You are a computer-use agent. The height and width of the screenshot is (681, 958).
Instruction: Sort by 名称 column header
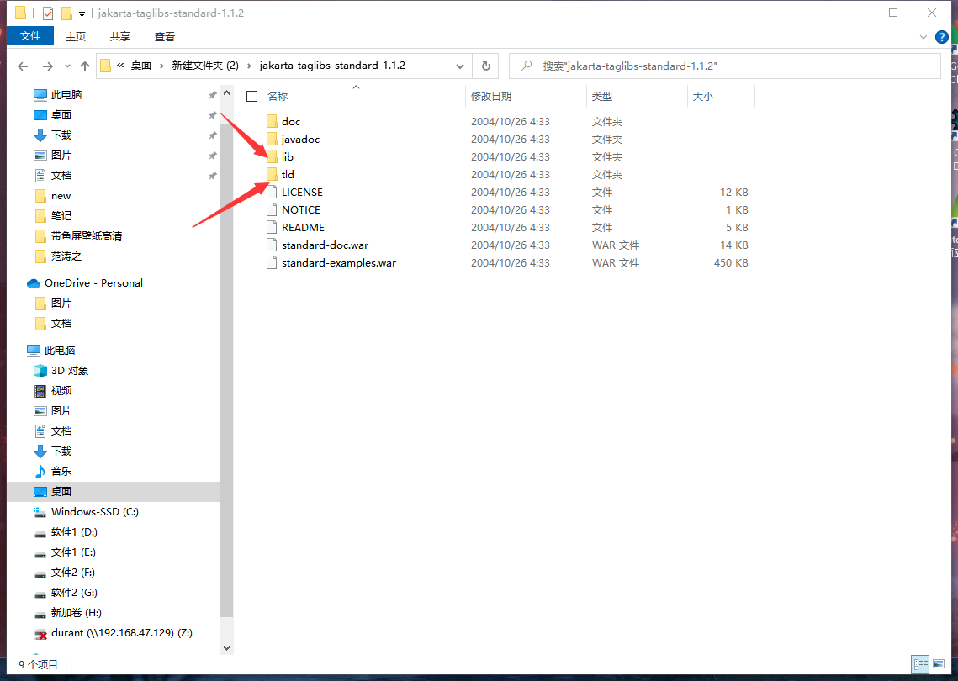coord(278,97)
